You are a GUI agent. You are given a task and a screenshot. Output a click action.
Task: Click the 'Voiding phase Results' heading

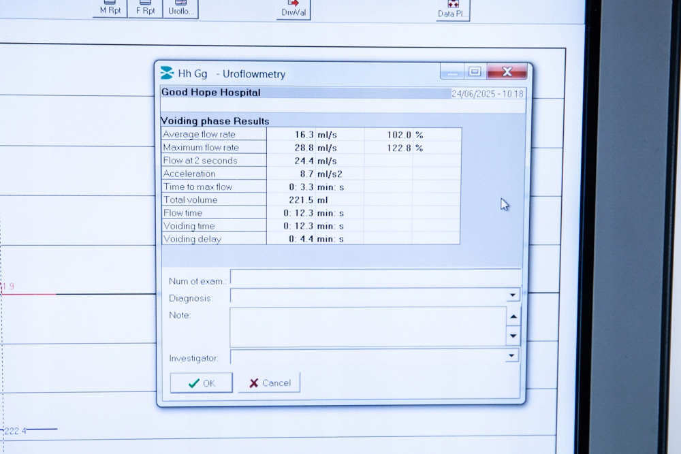(x=215, y=120)
